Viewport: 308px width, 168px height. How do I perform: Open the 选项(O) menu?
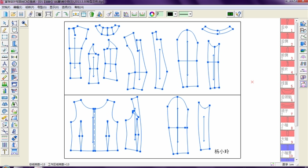point(66,7)
